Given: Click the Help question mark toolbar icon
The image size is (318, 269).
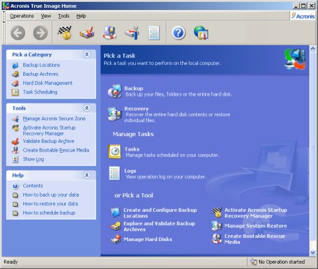Looking at the screenshot, I should coord(178,33).
